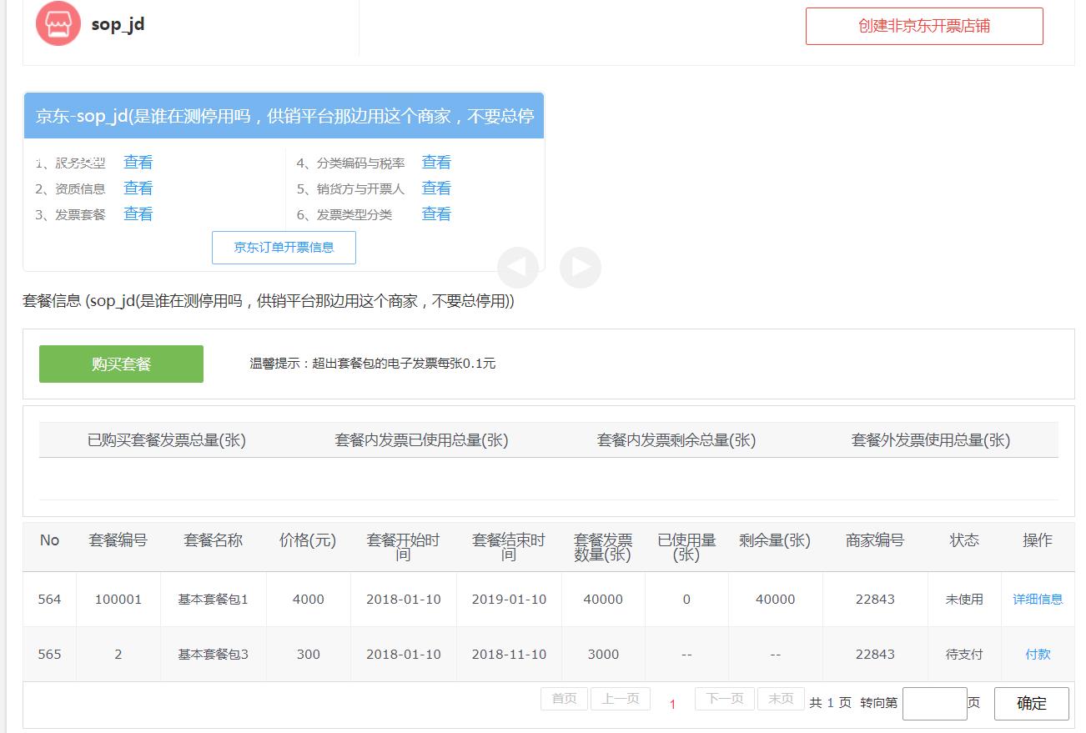Click price 300 cell
Image resolution: width=1086 pixels, height=733 pixels.
point(309,654)
